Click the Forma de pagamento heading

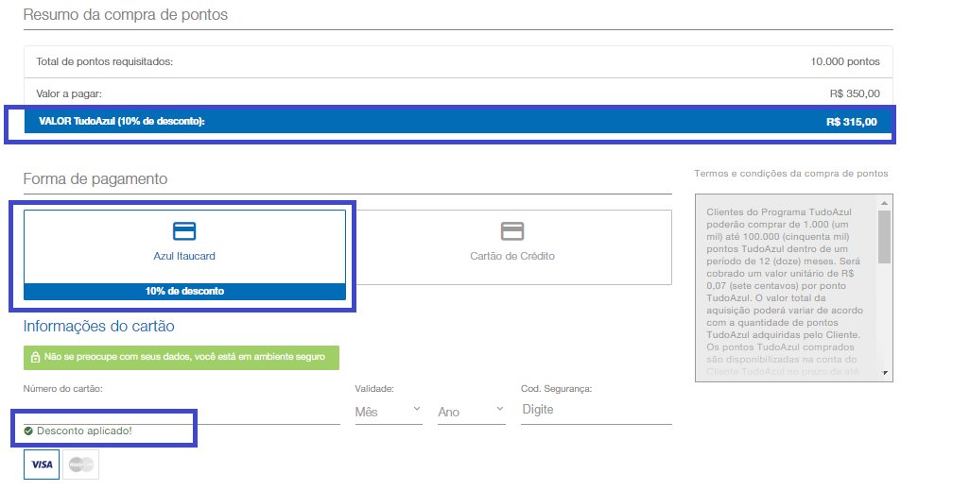tap(95, 179)
